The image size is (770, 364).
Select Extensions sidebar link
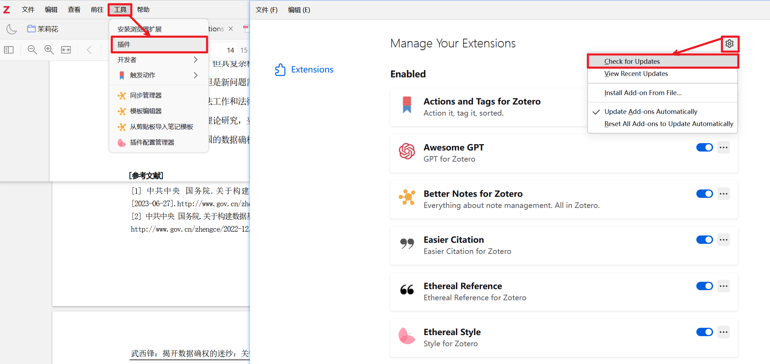tap(312, 70)
